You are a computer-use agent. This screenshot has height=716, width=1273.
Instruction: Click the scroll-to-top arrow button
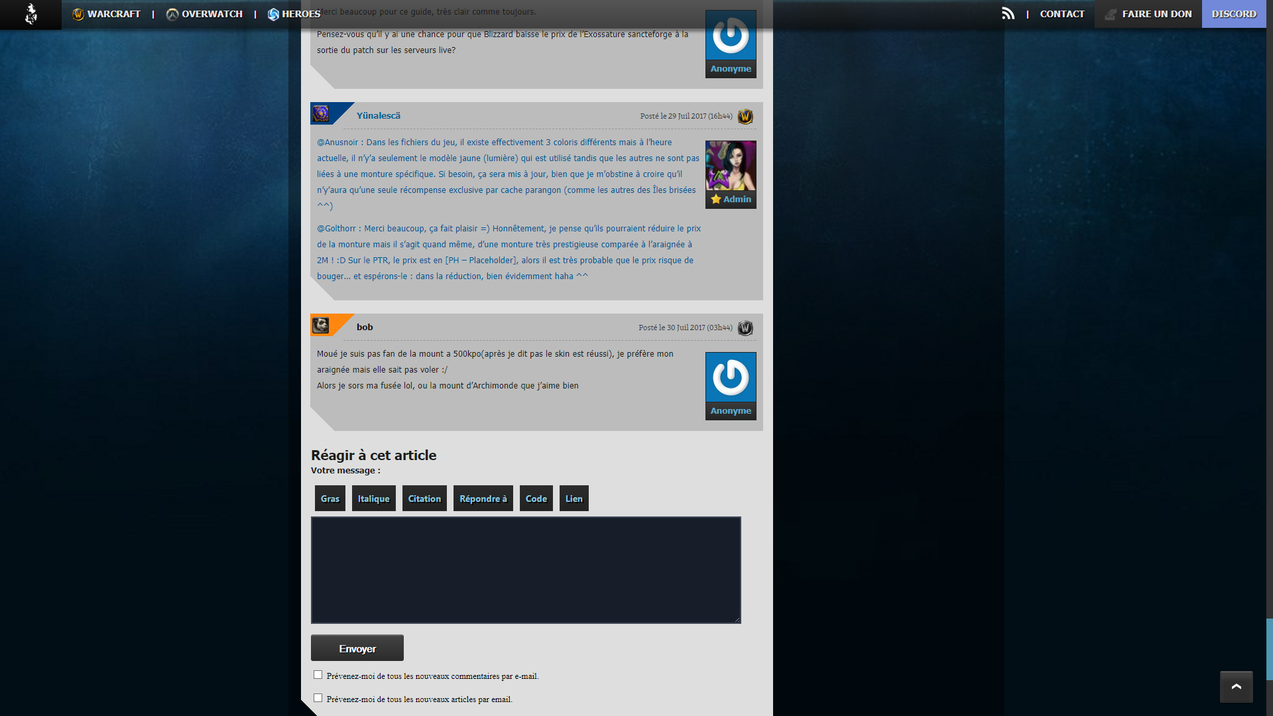1236,687
